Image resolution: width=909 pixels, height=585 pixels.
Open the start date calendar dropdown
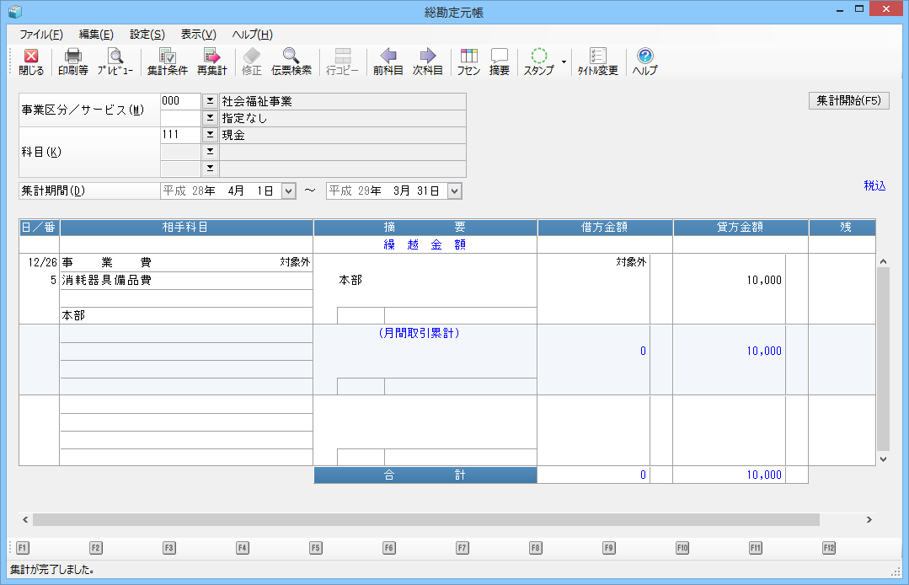[288, 191]
